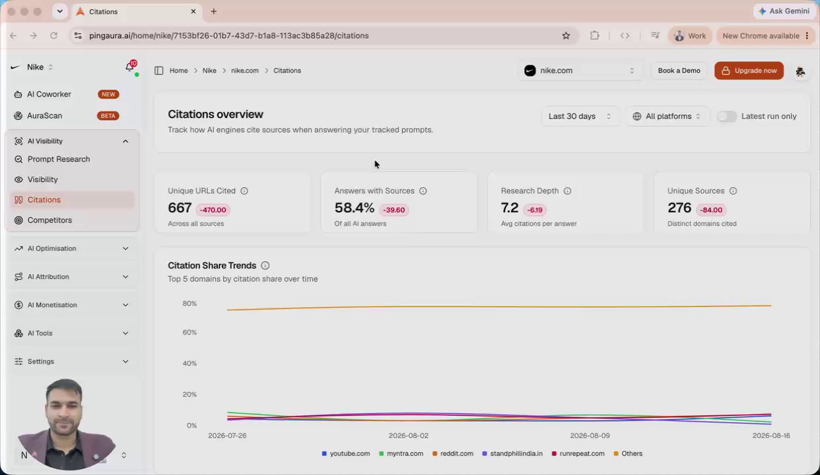The height and width of the screenshot is (475, 820).
Task: Click the Book a Demo button
Action: point(679,71)
